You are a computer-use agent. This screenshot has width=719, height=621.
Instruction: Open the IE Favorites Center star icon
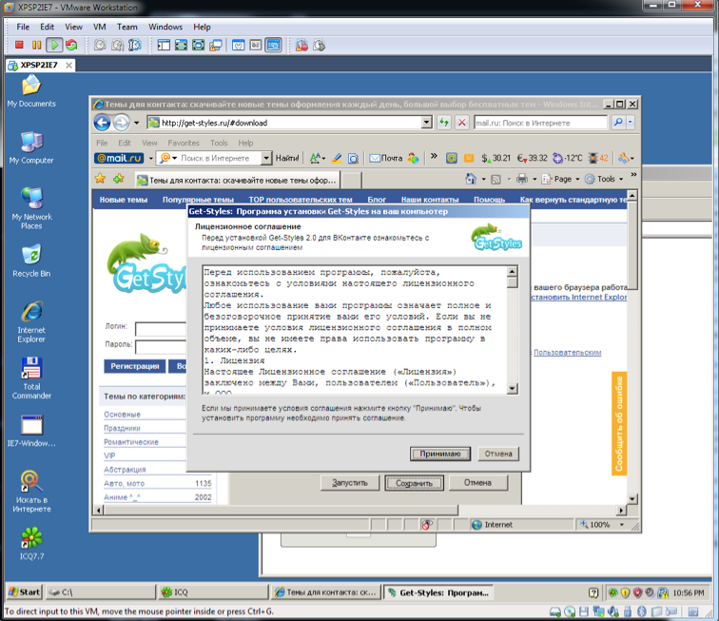[x=100, y=179]
